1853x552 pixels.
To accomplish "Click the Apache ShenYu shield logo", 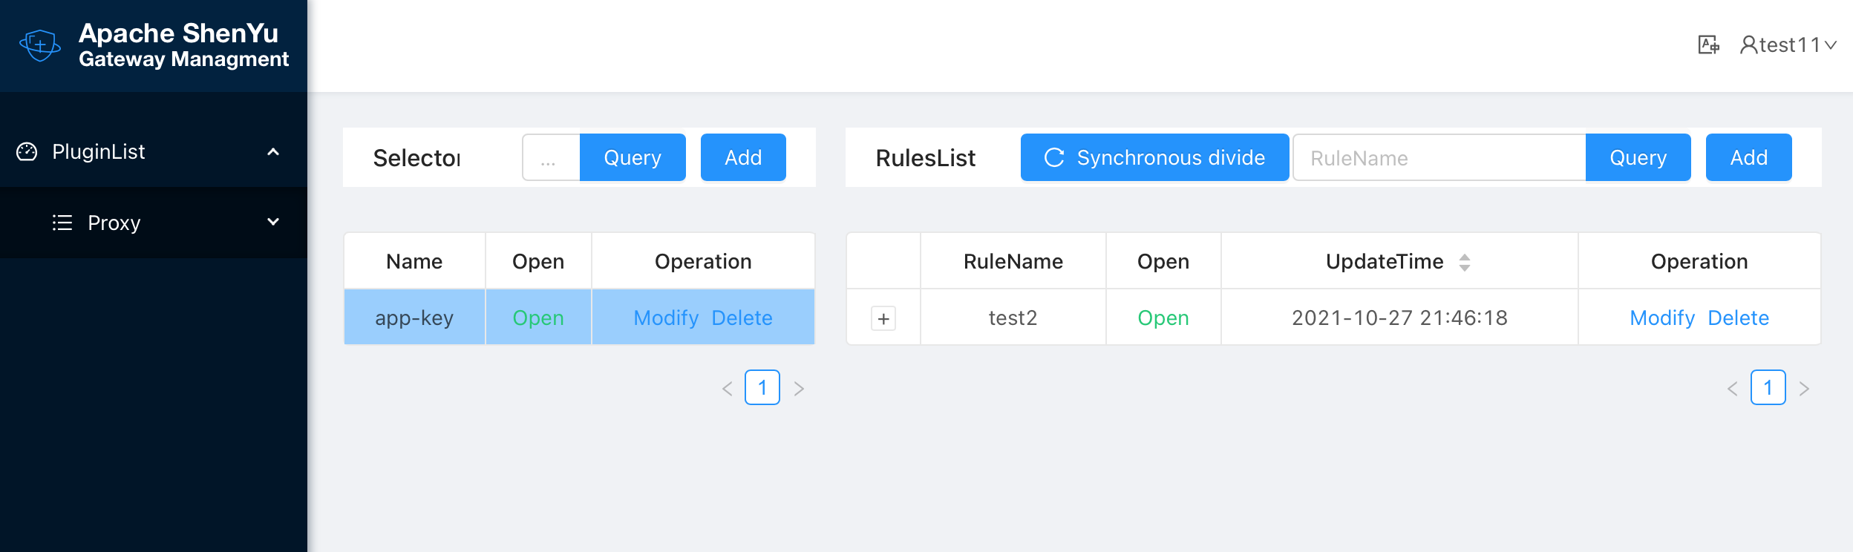I will (x=40, y=46).
